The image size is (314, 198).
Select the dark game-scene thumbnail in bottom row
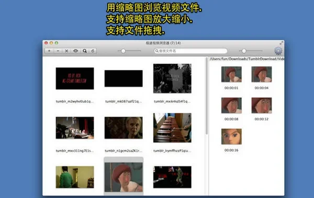coord(172,177)
